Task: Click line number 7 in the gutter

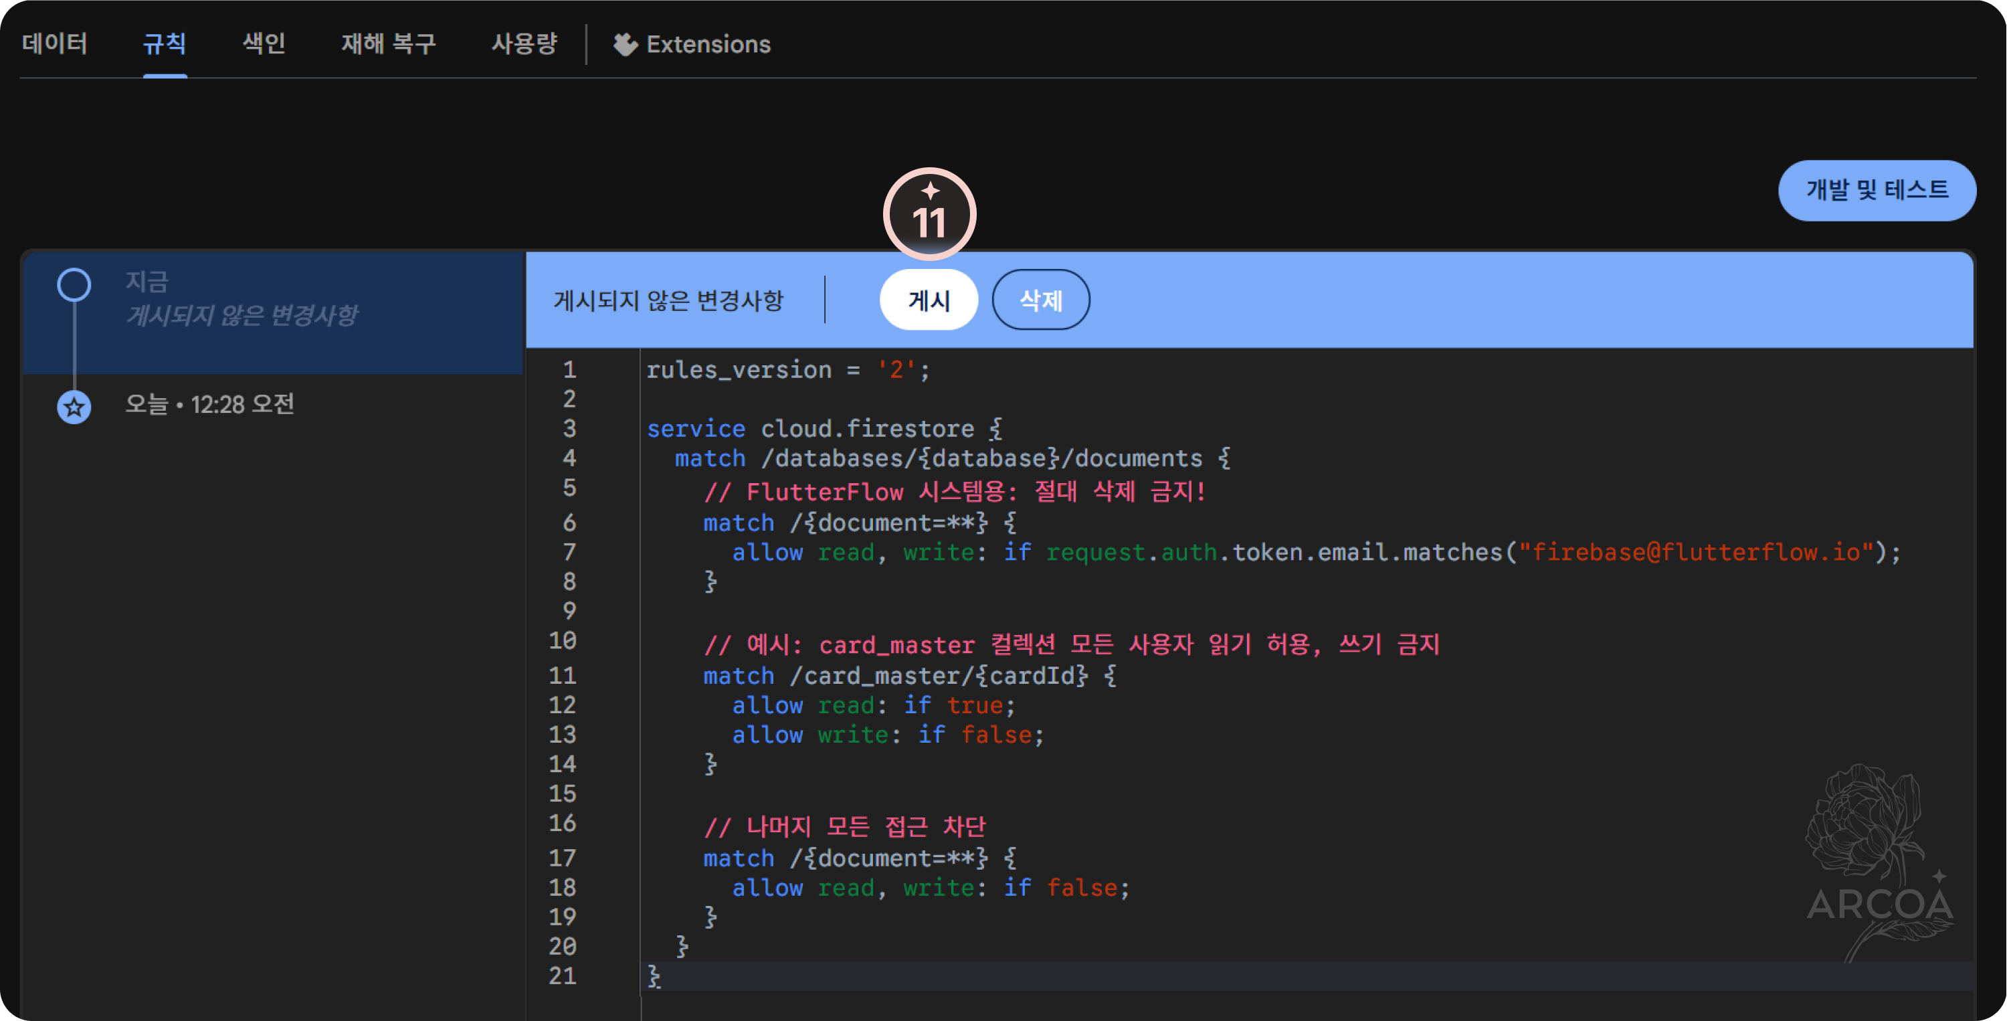Action: (569, 552)
